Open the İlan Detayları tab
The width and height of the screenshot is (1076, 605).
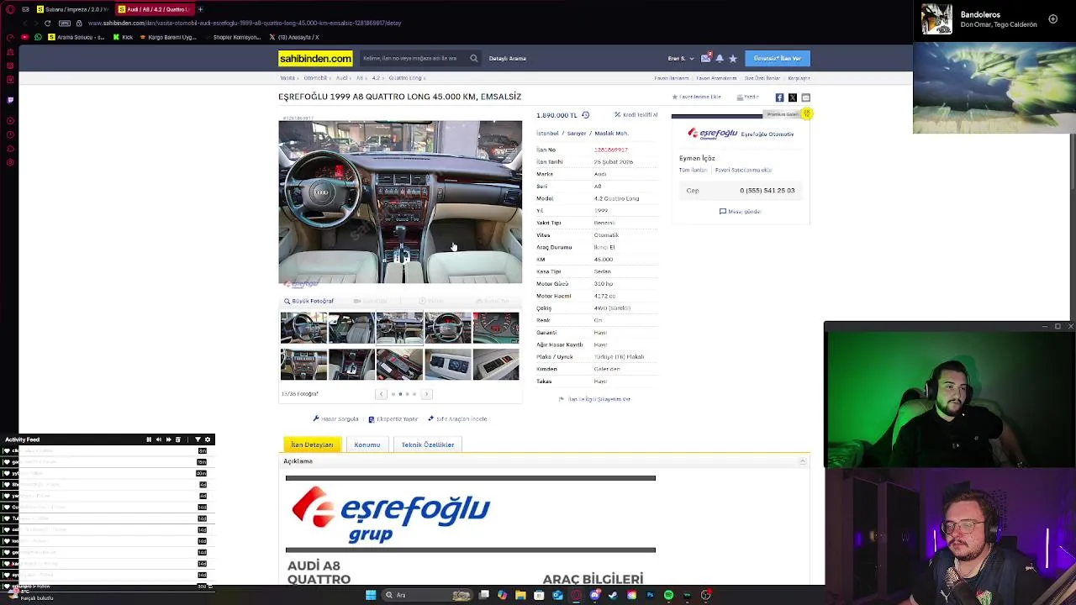312,445
